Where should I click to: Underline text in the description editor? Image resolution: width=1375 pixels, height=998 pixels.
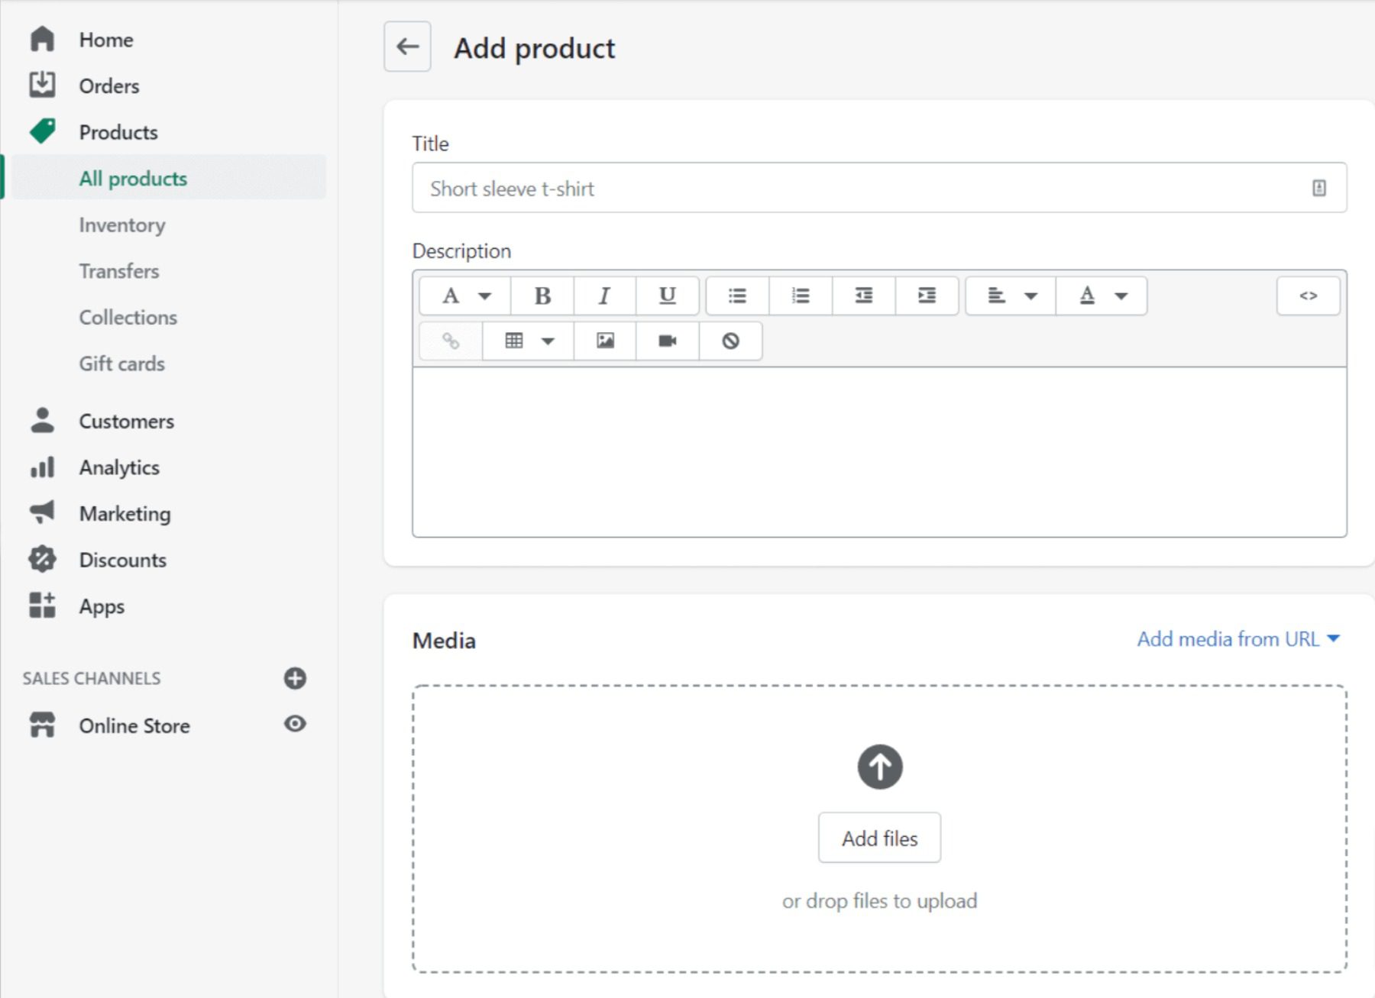click(667, 296)
